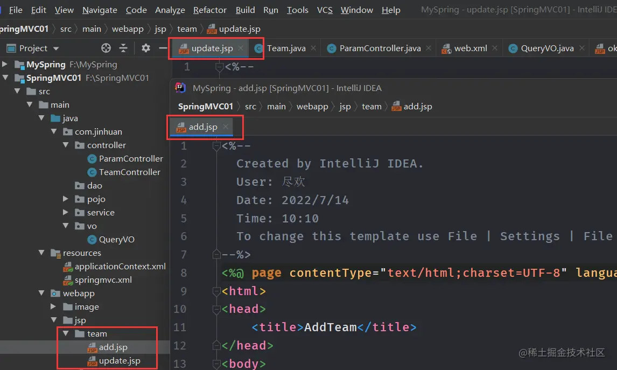Expand the pojo package

pyautogui.click(x=66, y=199)
